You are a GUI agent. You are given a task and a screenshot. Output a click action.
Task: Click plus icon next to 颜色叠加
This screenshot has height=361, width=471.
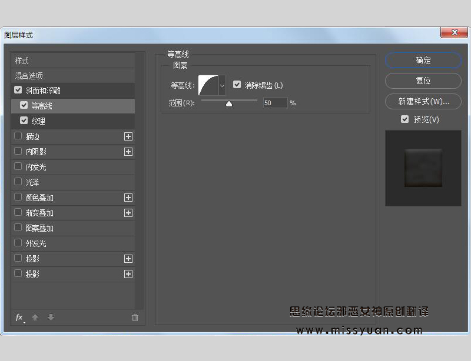pyautogui.click(x=128, y=198)
